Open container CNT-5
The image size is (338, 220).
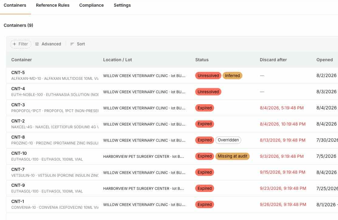(18, 73)
